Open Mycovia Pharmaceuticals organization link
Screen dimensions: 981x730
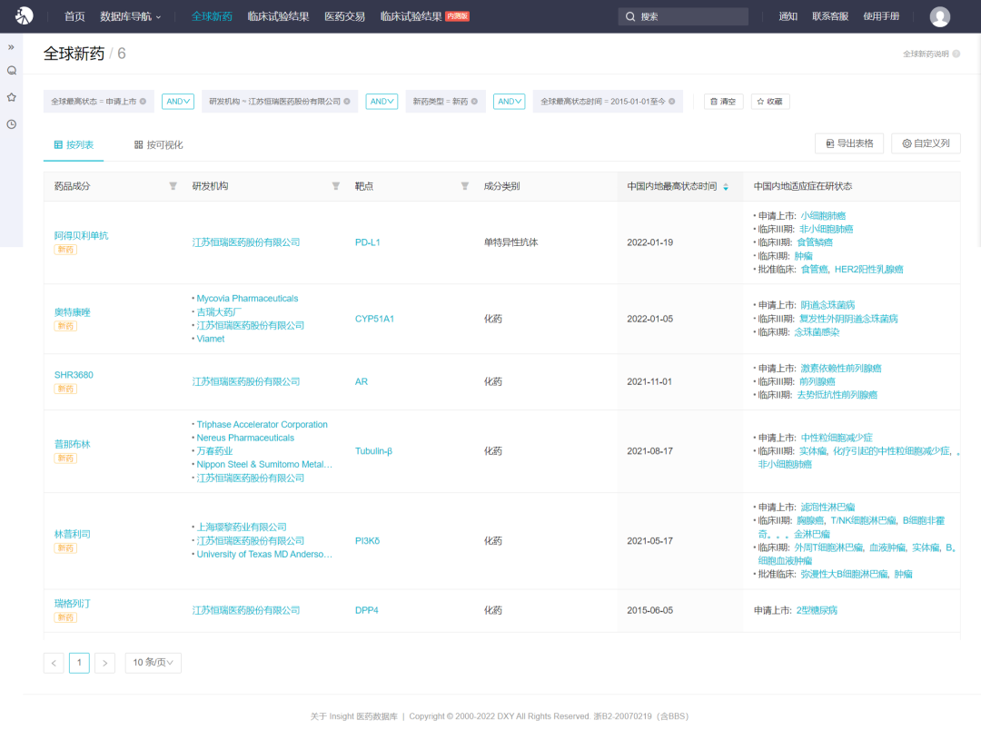point(247,299)
